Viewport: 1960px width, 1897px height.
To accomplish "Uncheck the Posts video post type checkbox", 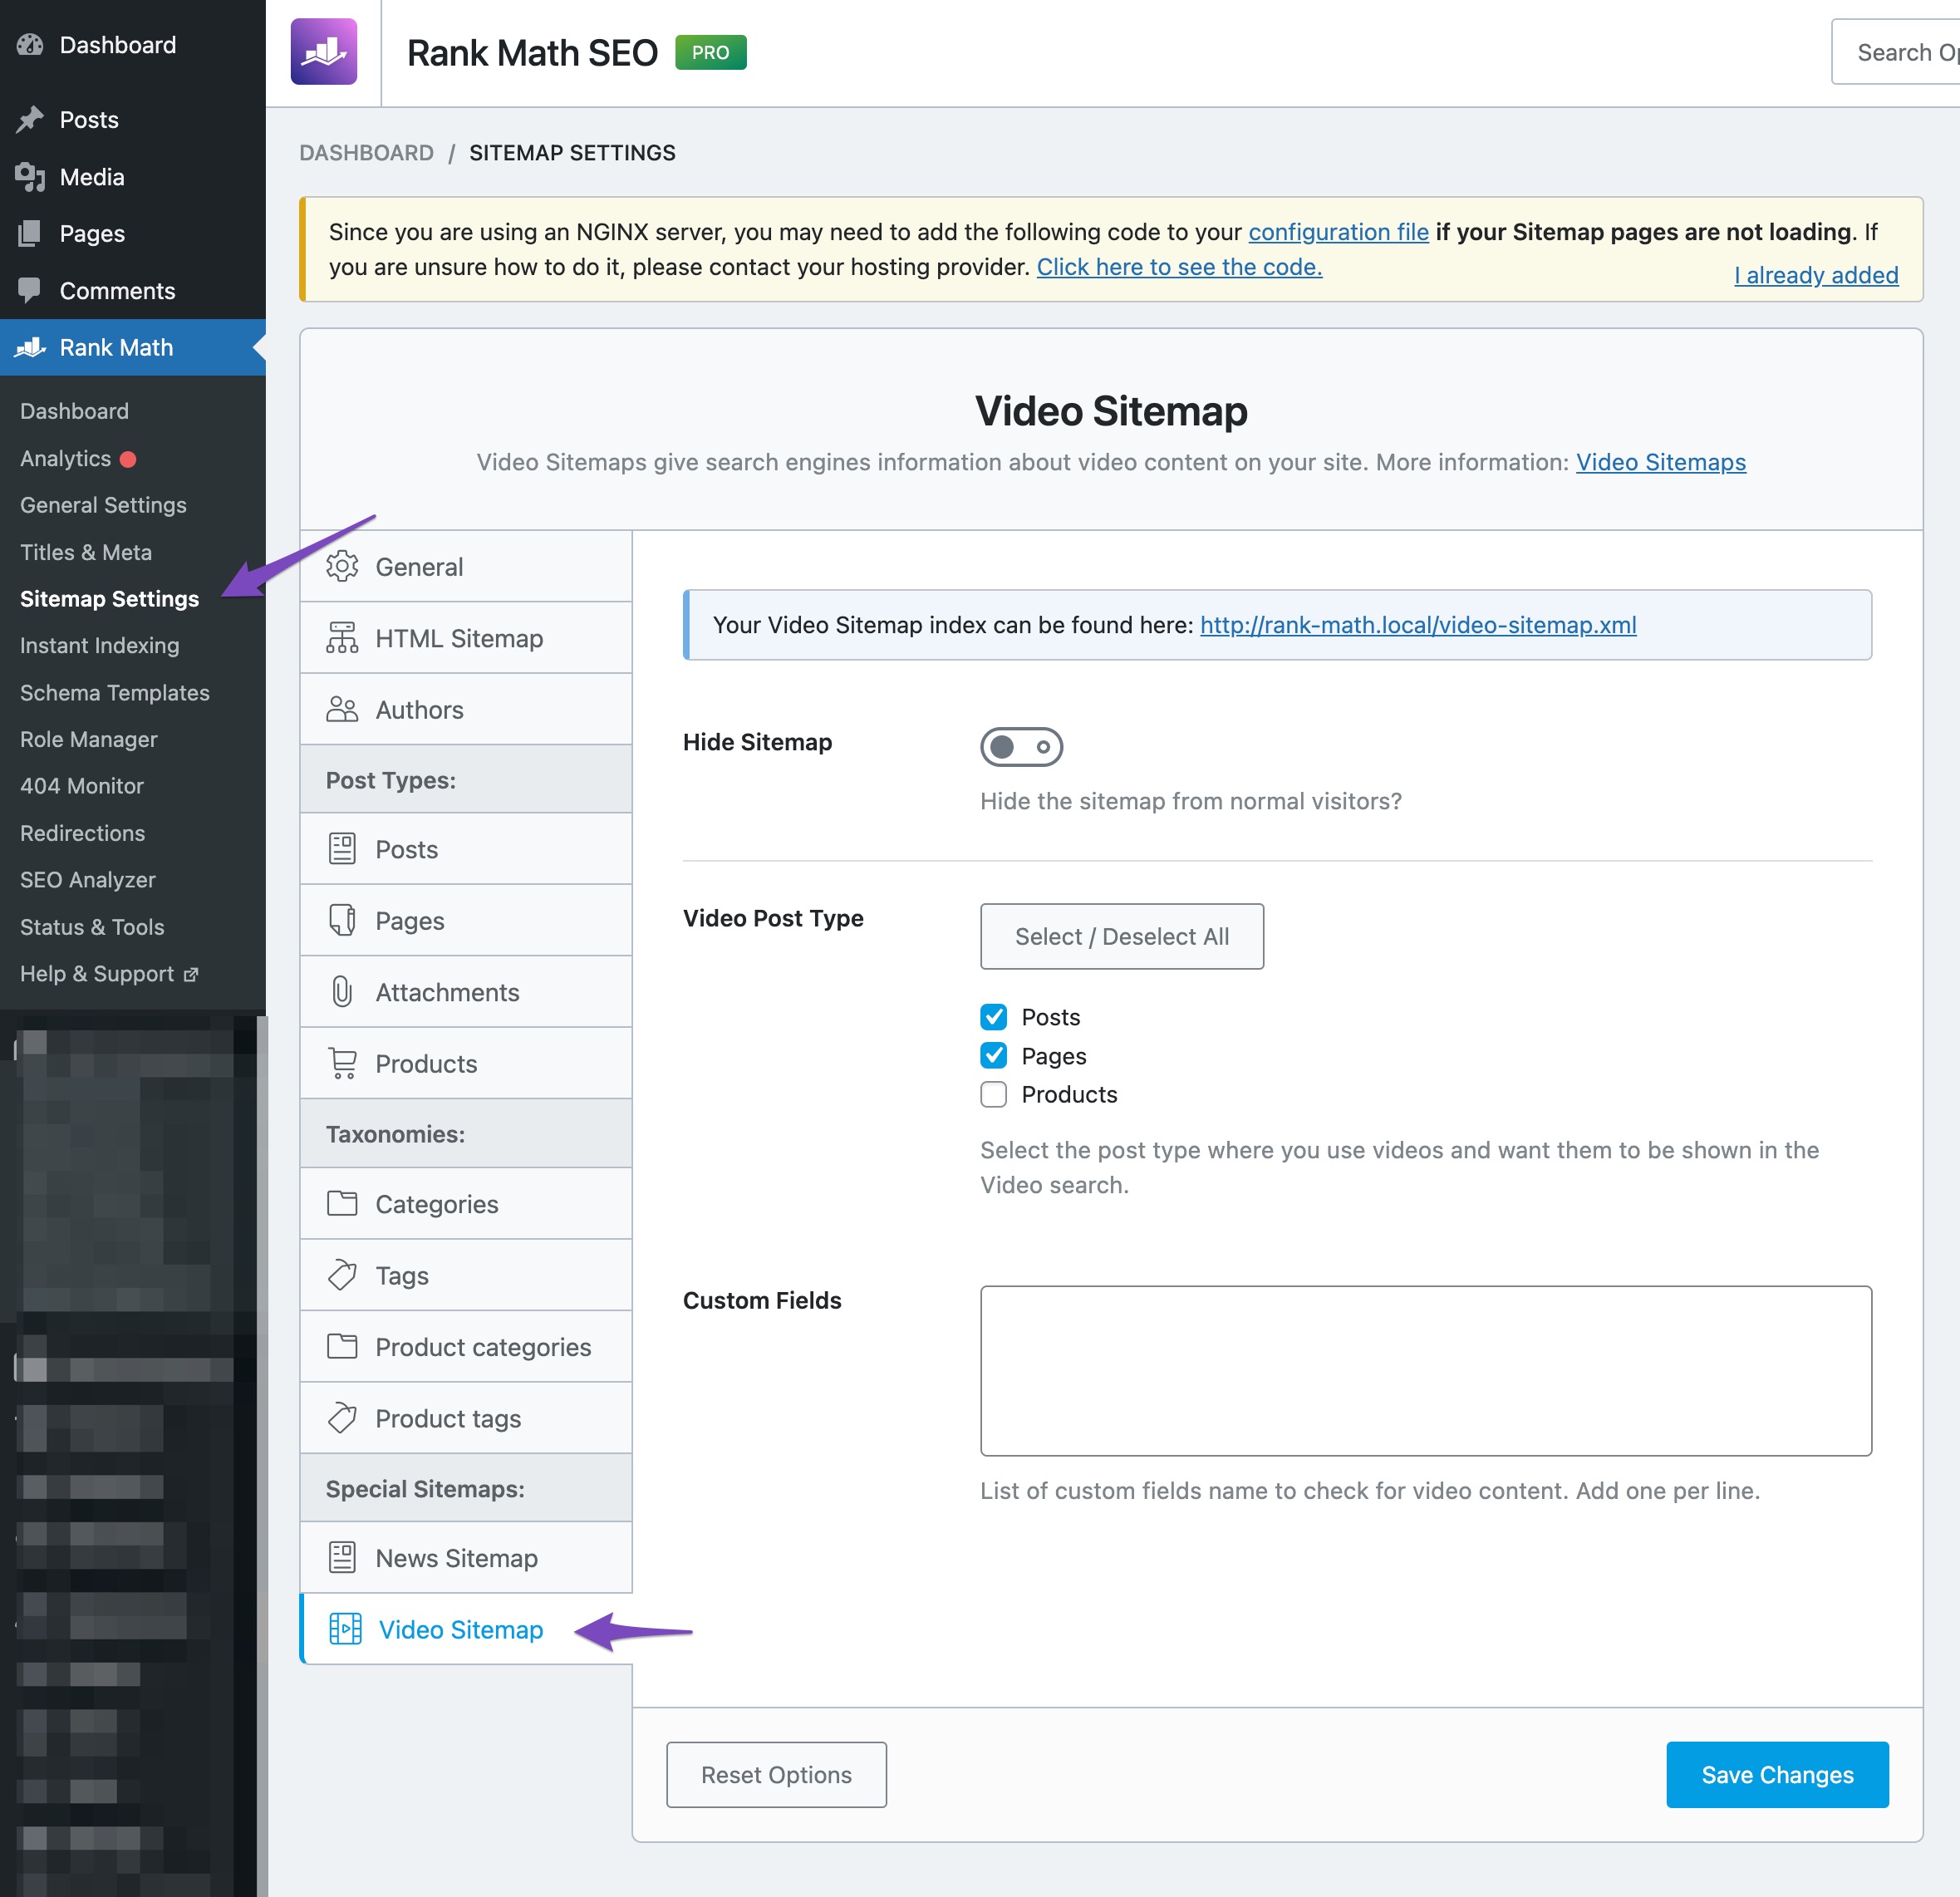I will (993, 1017).
